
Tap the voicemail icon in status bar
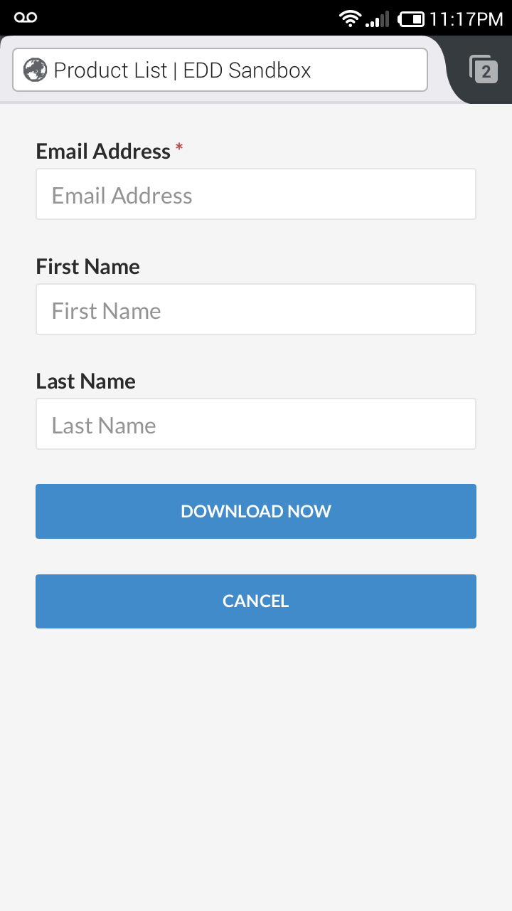26,18
